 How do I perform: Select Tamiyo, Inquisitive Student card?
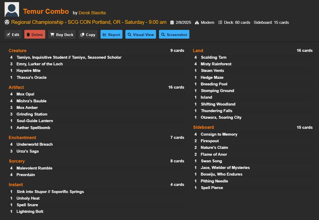(69, 57)
